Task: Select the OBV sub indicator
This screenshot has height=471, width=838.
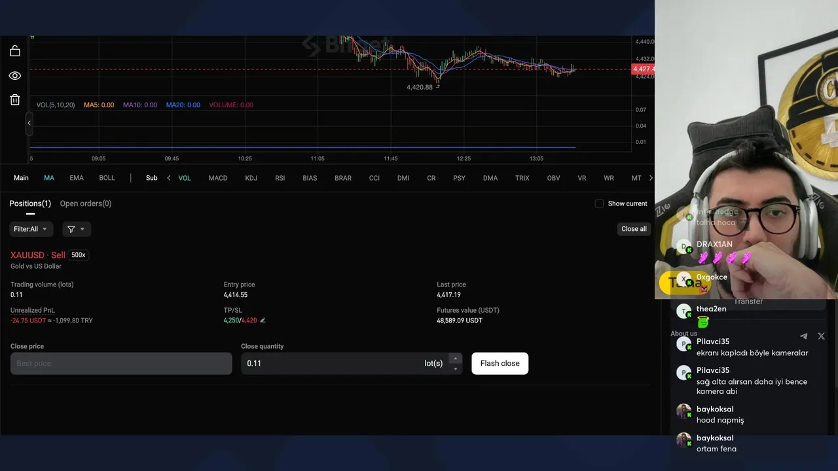Action: 554,178
